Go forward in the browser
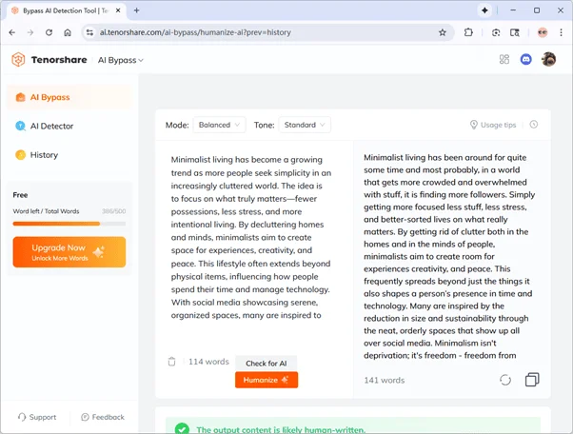Image resolution: width=573 pixels, height=434 pixels. (30, 32)
